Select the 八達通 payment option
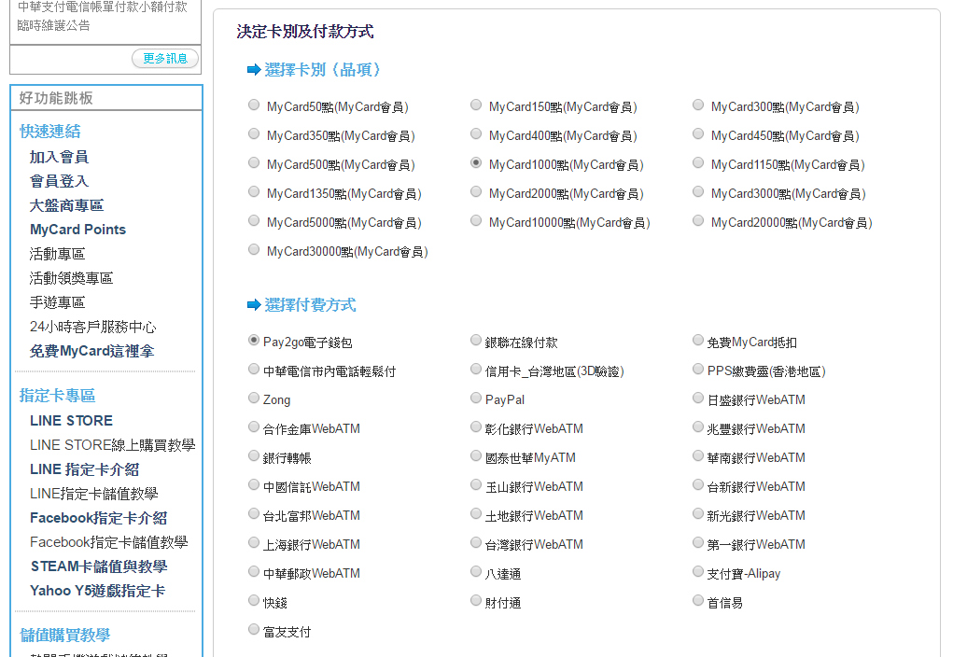 click(x=476, y=571)
